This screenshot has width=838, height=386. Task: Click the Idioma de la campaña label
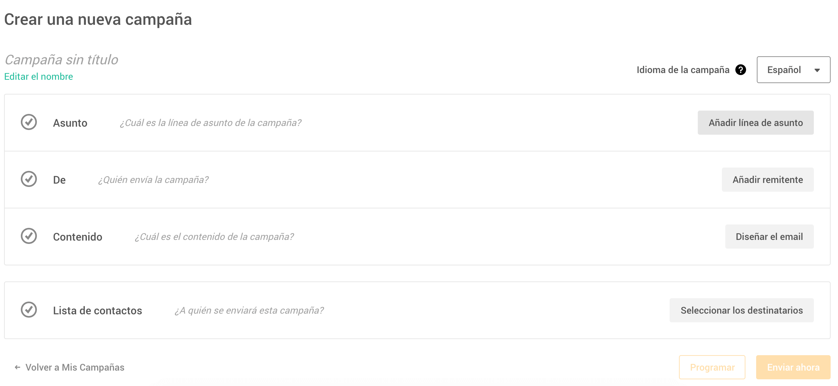click(683, 70)
